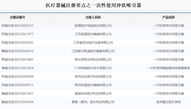Select registration number 粤械注准20232021054
Viewport: 191px width, 109px height.
click(x=17, y=68)
